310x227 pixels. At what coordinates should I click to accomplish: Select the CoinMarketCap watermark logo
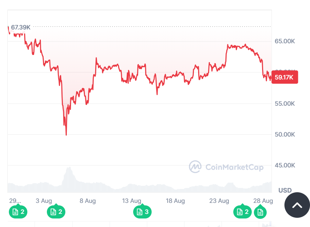coord(195,167)
